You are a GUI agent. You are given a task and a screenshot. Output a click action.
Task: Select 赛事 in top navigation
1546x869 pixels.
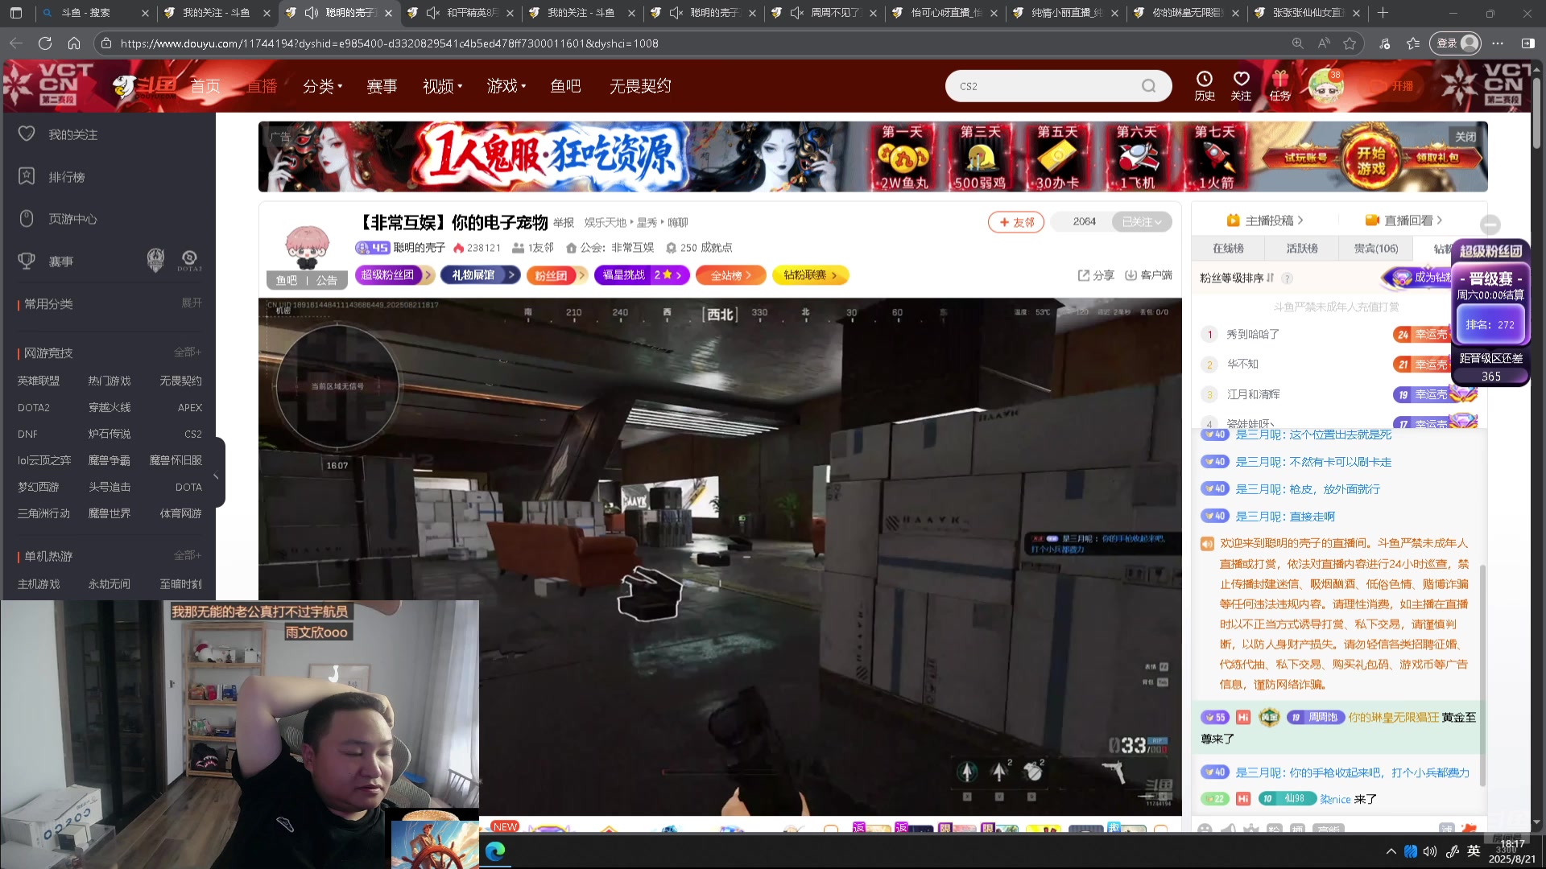382,86
